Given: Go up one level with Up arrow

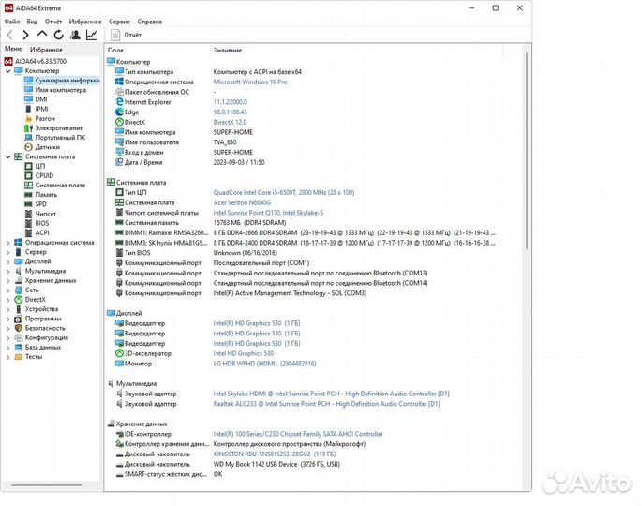Looking at the screenshot, I should click(42, 35).
